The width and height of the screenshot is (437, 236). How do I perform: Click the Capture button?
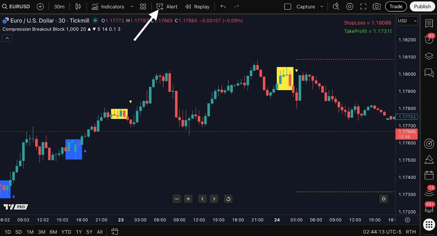[x=306, y=7]
